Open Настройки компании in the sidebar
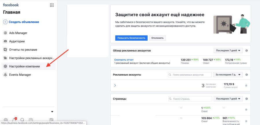Screen dimensions: 260x125 click(29, 67)
